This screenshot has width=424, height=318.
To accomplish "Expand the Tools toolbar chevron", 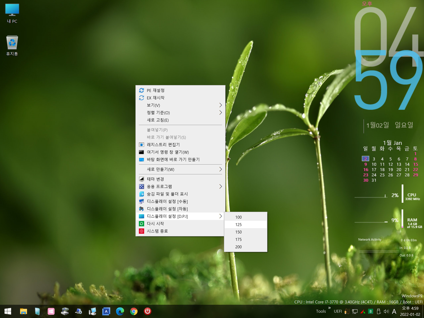I will click(329, 308).
